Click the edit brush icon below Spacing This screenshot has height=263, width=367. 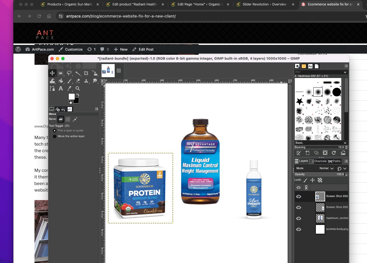[x=299, y=153]
